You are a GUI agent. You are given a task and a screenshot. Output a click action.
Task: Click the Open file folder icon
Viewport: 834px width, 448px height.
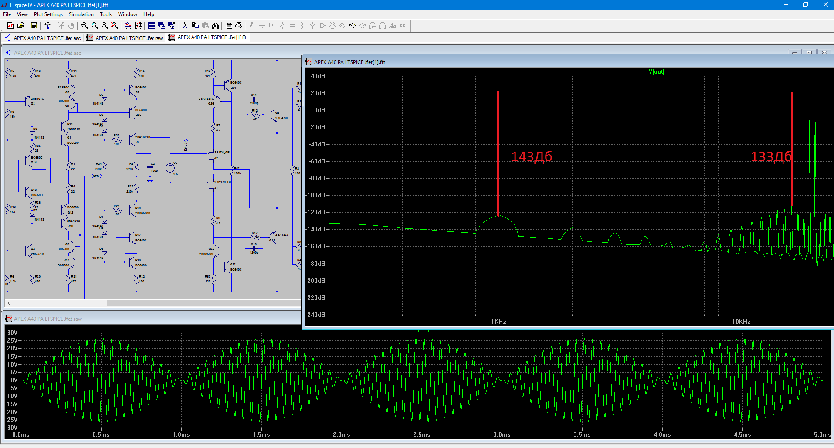click(20, 26)
